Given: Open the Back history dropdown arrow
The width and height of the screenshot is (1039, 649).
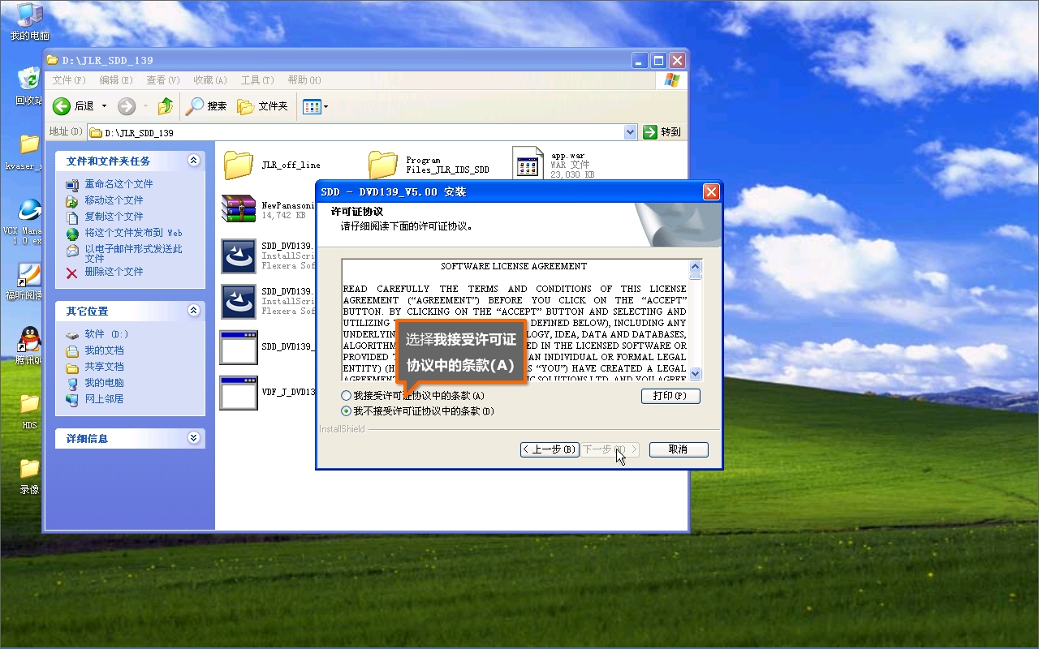Looking at the screenshot, I should pyautogui.click(x=104, y=106).
